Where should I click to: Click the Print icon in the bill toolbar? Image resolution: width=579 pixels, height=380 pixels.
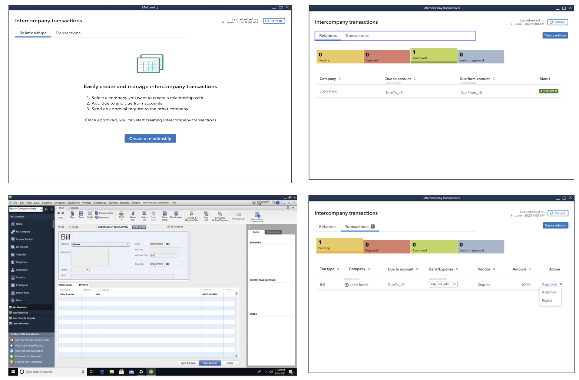(121, 215)
